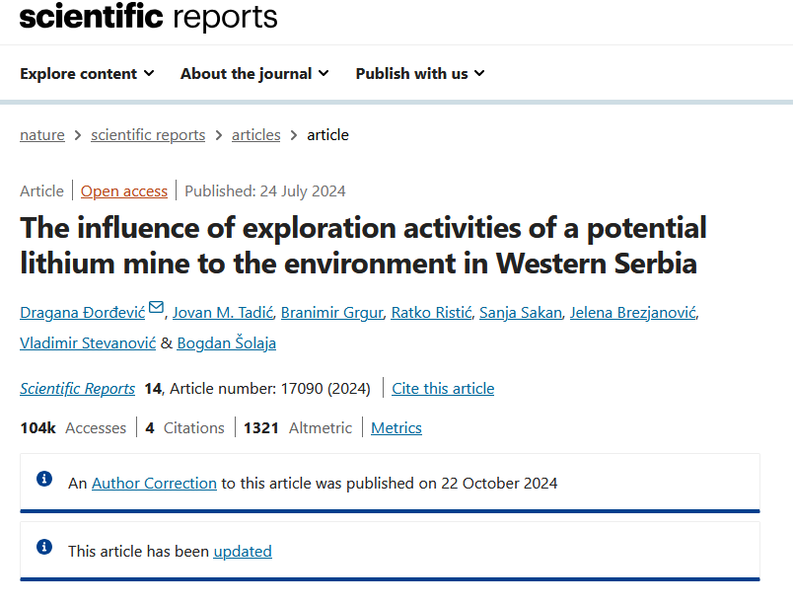The width and height of the screenshot is (793, 605).
Task: Click the info icon beside Author Correction notice
Action: coord(44,479)
